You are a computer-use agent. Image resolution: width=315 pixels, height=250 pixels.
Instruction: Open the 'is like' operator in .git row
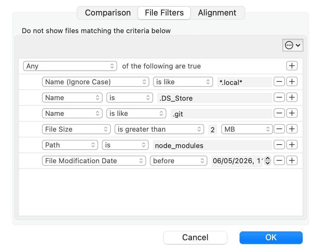tap(136, 114)
